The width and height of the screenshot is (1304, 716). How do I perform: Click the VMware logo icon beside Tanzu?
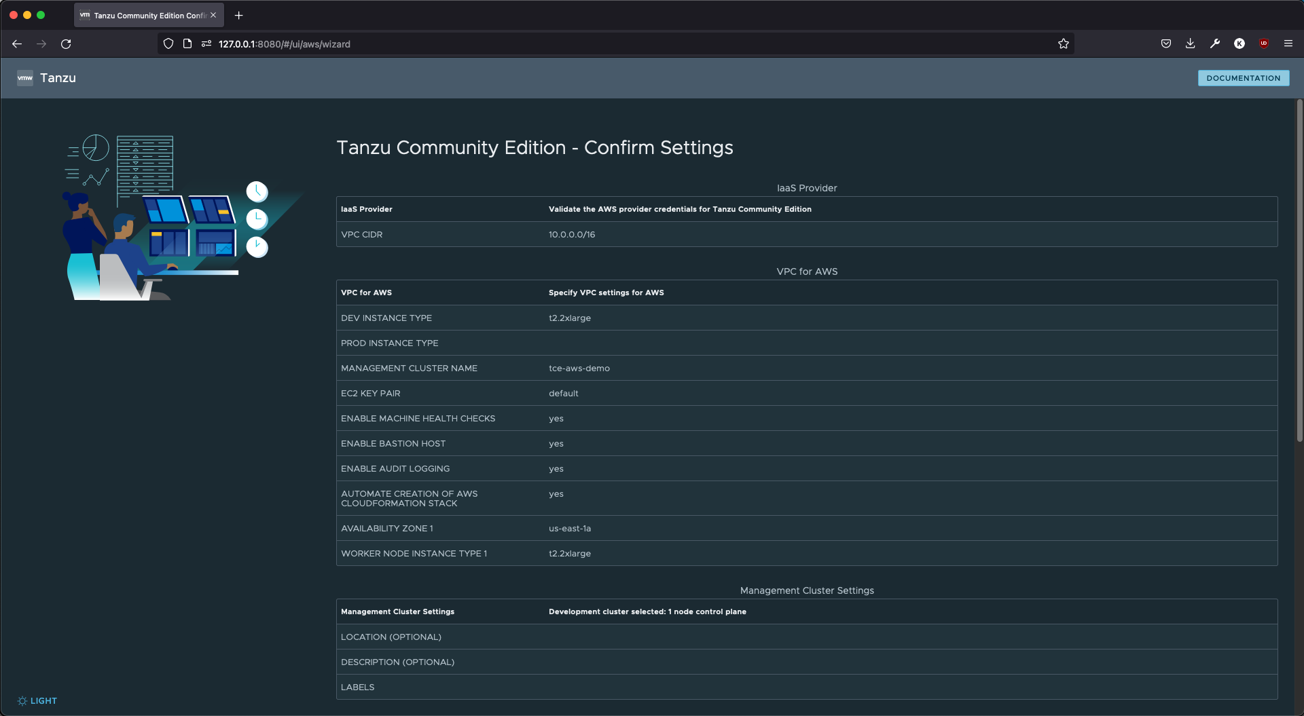[x=25, y=78]
